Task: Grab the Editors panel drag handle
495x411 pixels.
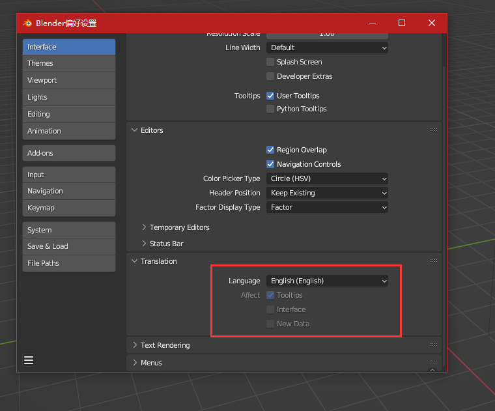Action: coord(433,130)
